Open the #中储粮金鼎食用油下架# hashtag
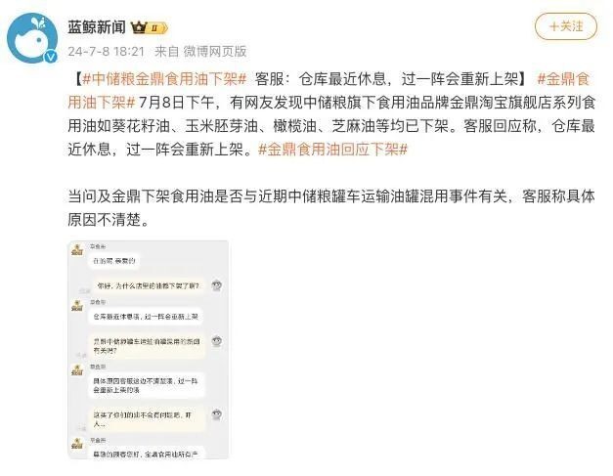The width and height of the screenshot is (613, 476). [164, 79]
